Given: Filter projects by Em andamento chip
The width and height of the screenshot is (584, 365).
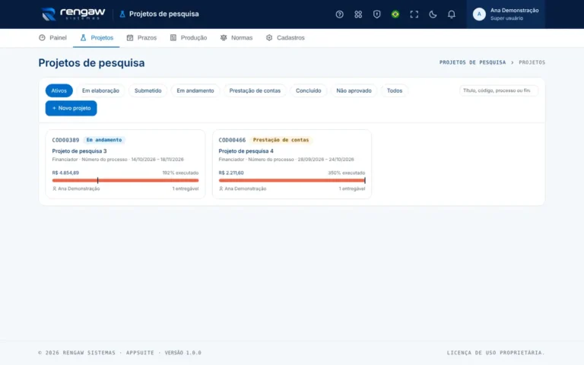Looking at the screenshot, I should tap(195, 90).
